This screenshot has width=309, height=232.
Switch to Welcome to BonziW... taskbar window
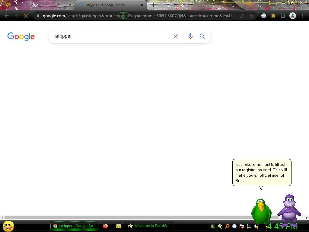(x=149, y=226)
